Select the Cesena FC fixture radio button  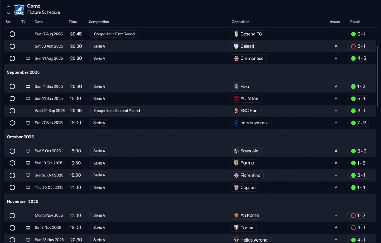click(12, 34)
